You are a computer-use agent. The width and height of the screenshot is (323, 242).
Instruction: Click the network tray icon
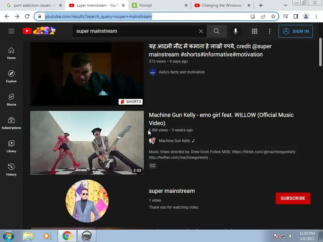click(x=284, y=236)
